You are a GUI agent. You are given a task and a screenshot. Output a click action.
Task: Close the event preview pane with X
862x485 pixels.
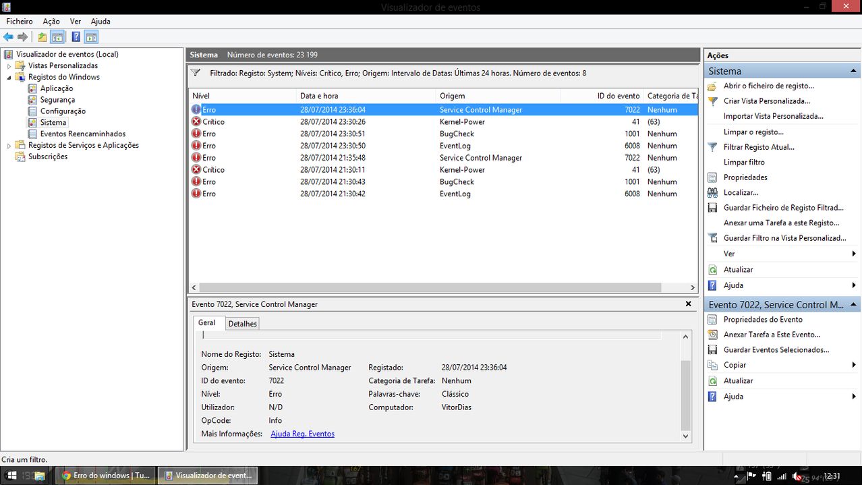(688, 304)
